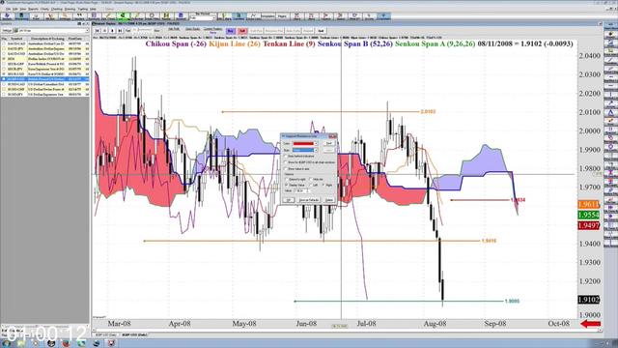Viewport: 618px width, 348px height.
Task: Click the Delete button in line dialog
Action: 329,200
